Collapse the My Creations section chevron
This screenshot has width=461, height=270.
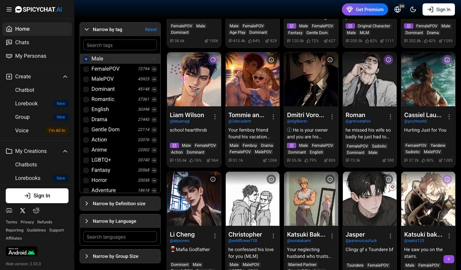pos(65,151)
